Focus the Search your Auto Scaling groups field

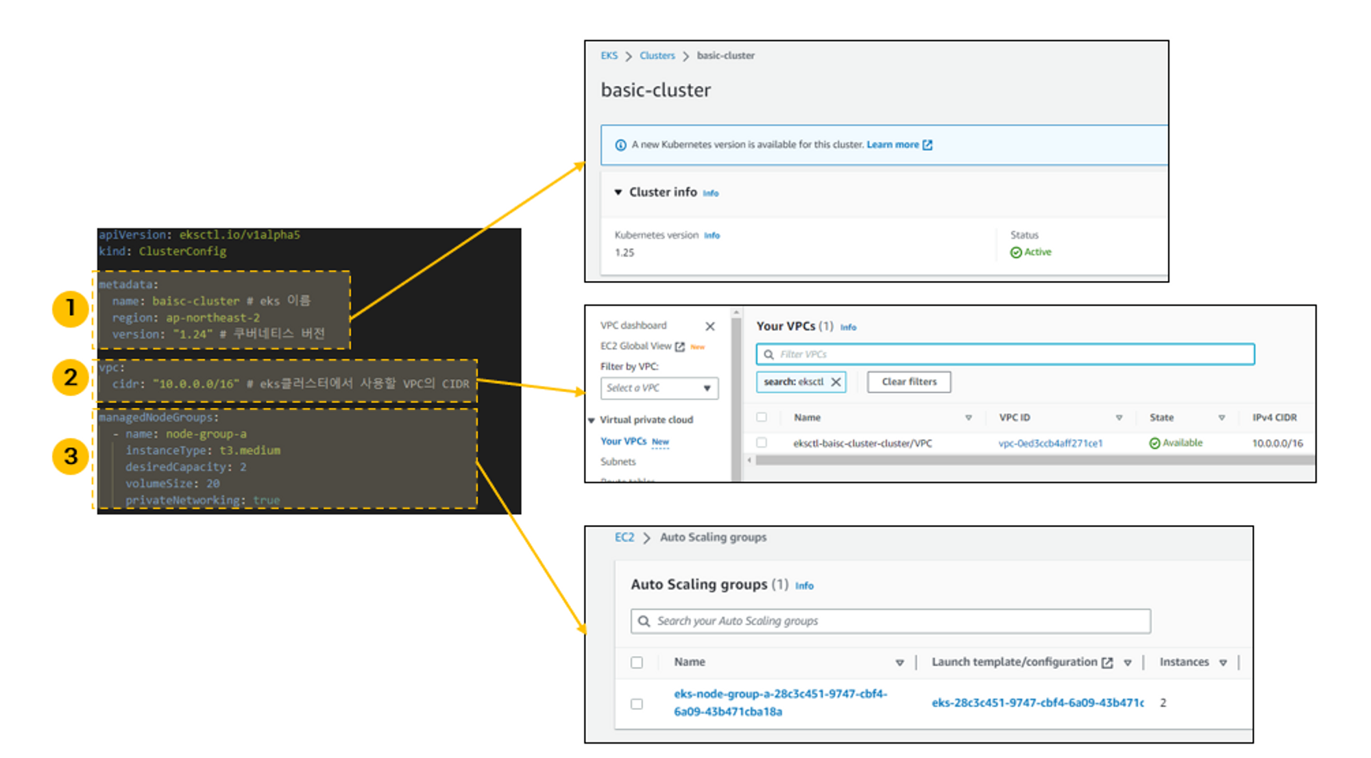tap(891, 621)
